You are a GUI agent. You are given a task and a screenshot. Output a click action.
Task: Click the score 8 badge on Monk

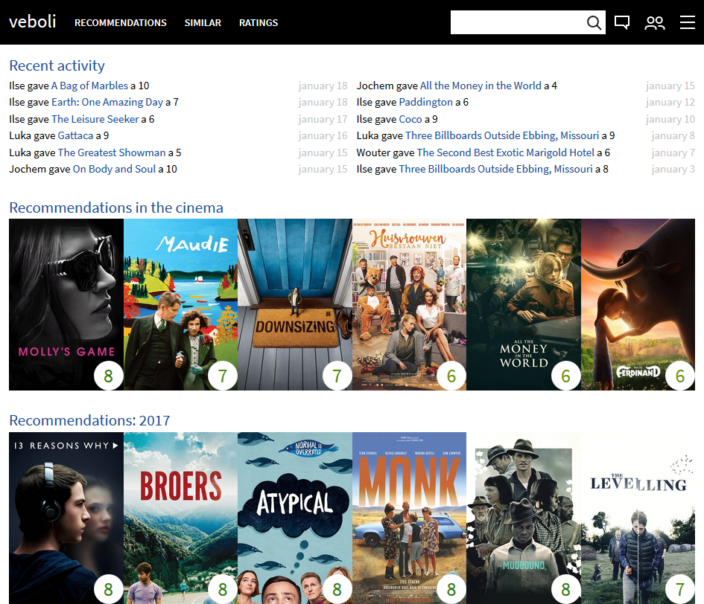tap(451, 589)
